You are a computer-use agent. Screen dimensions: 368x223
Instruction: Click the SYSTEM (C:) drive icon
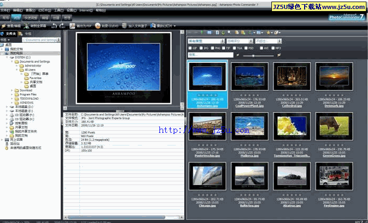pos(12,57)
